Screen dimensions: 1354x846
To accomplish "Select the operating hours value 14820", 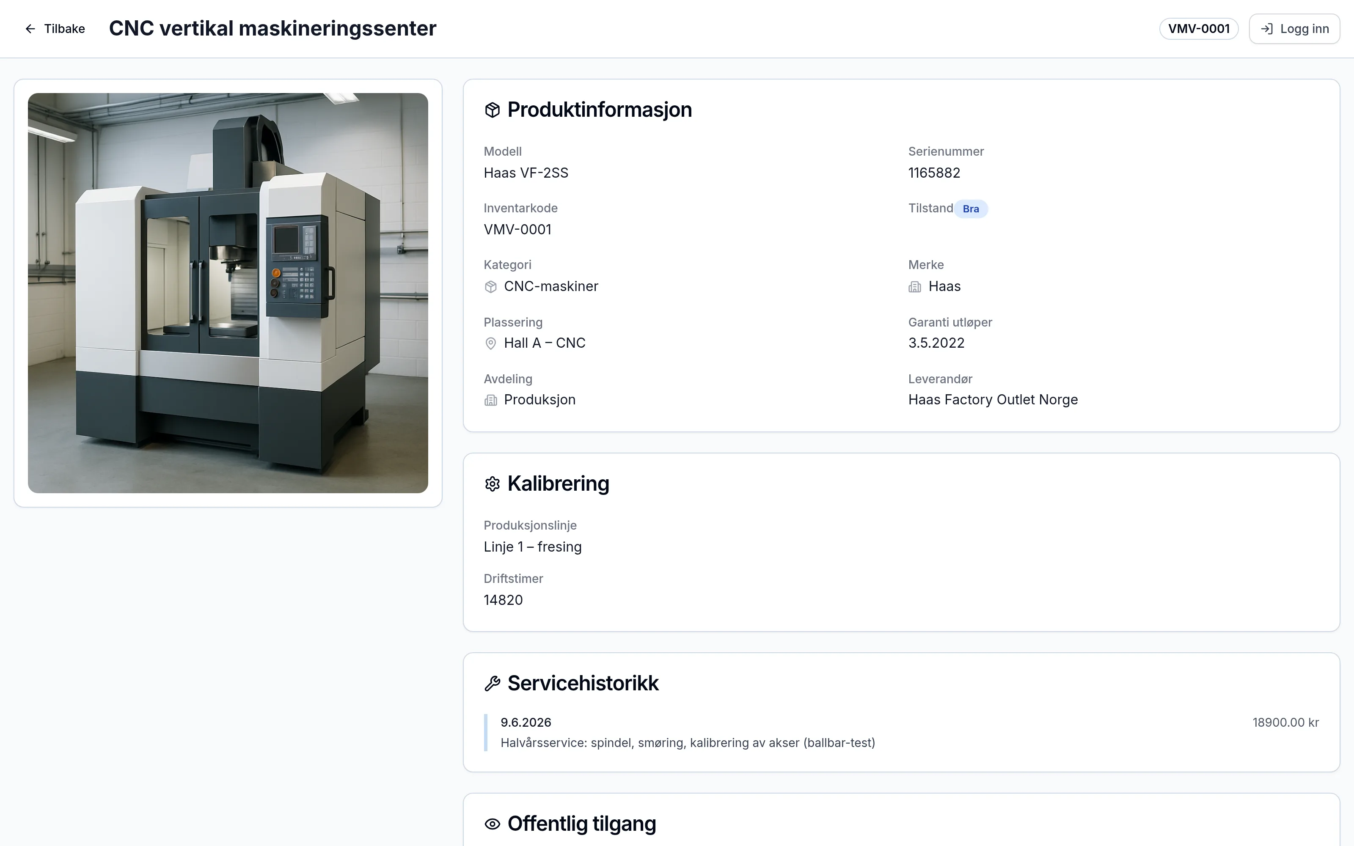I will 503,600.
